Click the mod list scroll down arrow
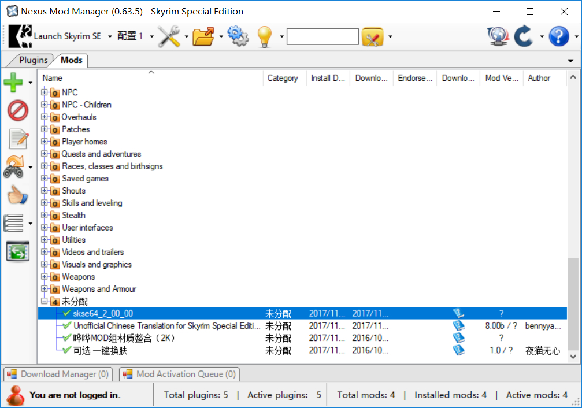This screenshot has width=582, height=408. tap(573, 357)
